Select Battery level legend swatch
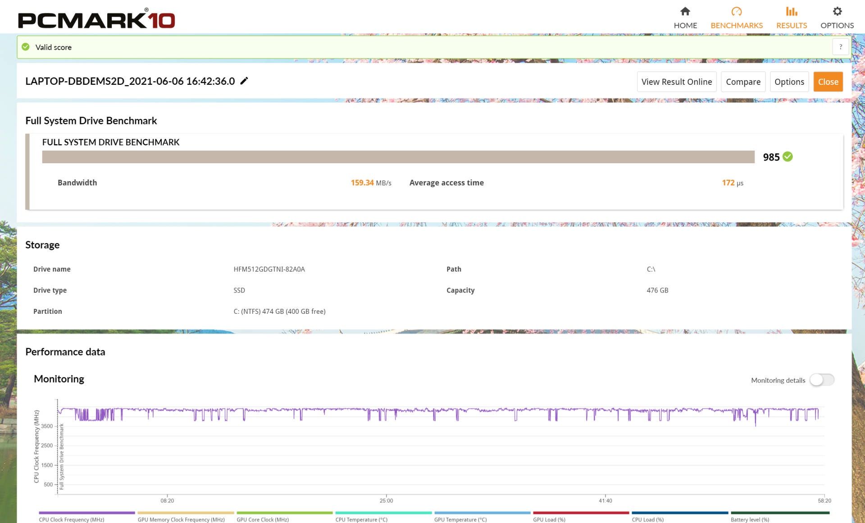 click(780, 513)
